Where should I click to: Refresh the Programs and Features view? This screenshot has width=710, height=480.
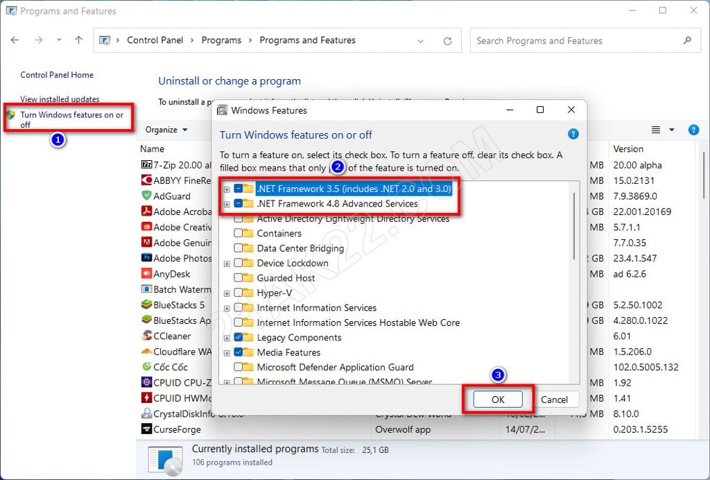447,41
